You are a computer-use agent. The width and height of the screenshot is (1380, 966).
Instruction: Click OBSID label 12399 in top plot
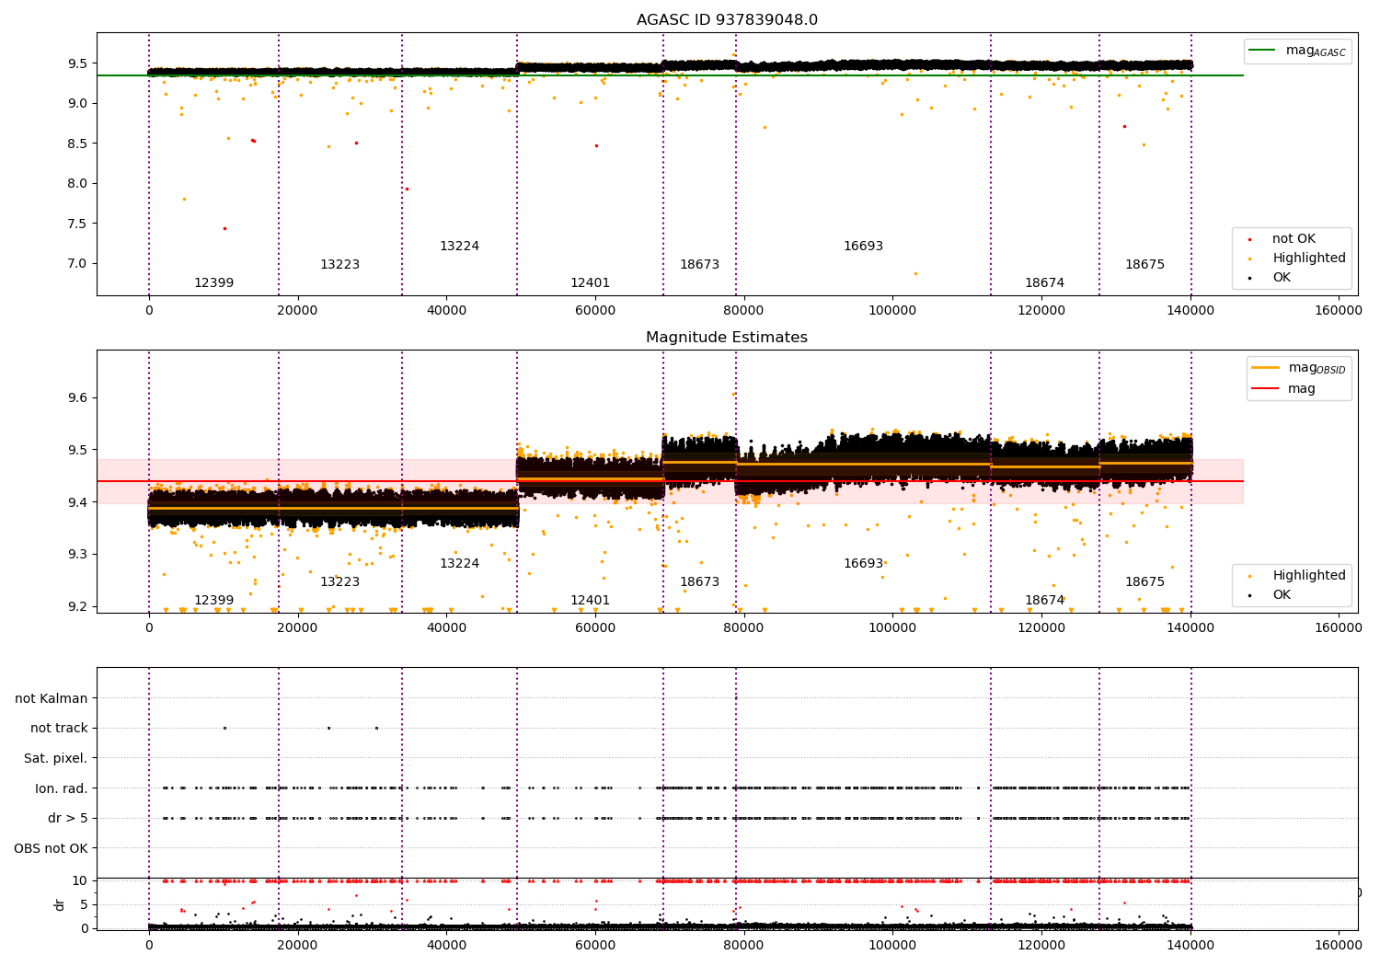[213, 283]
